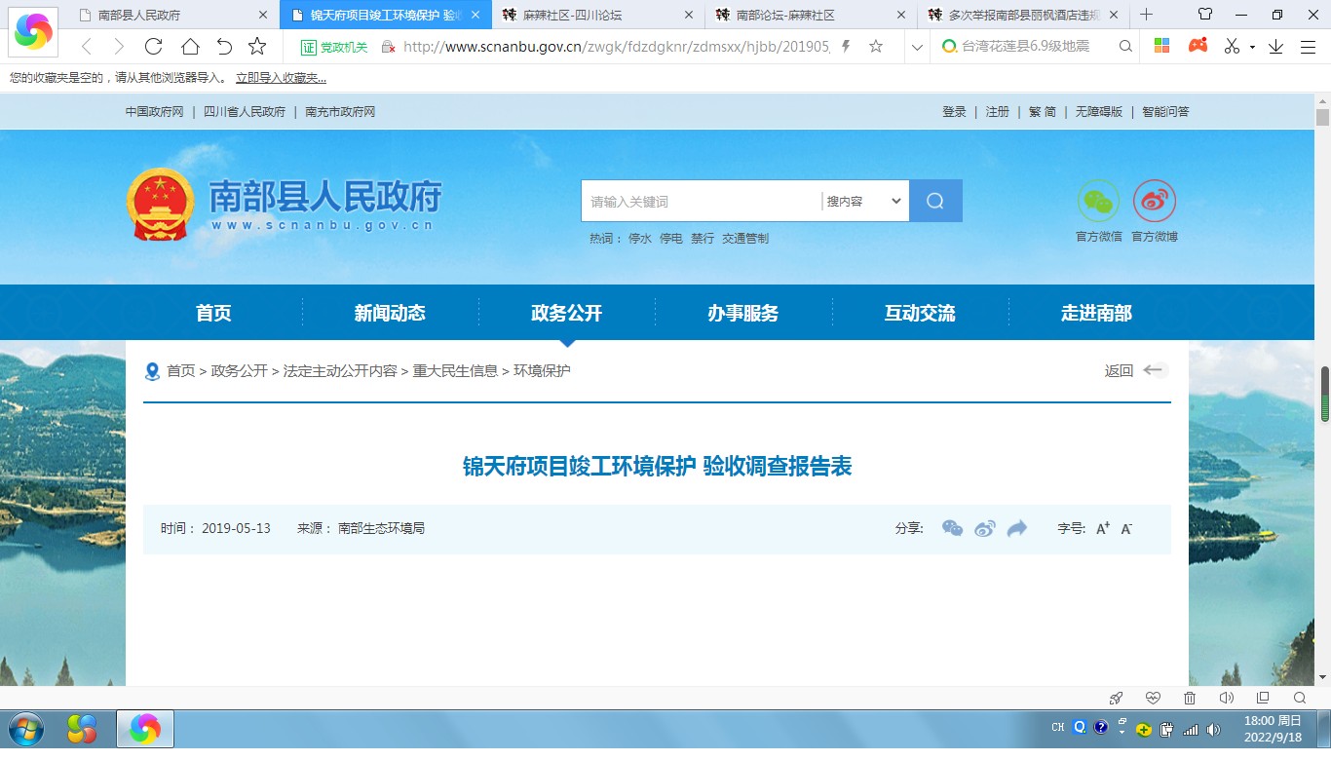This screenshot has height=760, width=1331.
Task: Click the browser home icon
Action: pyautogui.click(x=190, y=47)
